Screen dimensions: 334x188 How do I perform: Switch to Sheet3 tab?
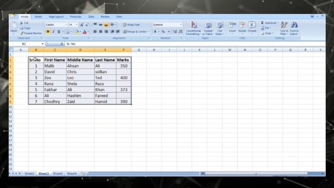[x=58, y=173]
